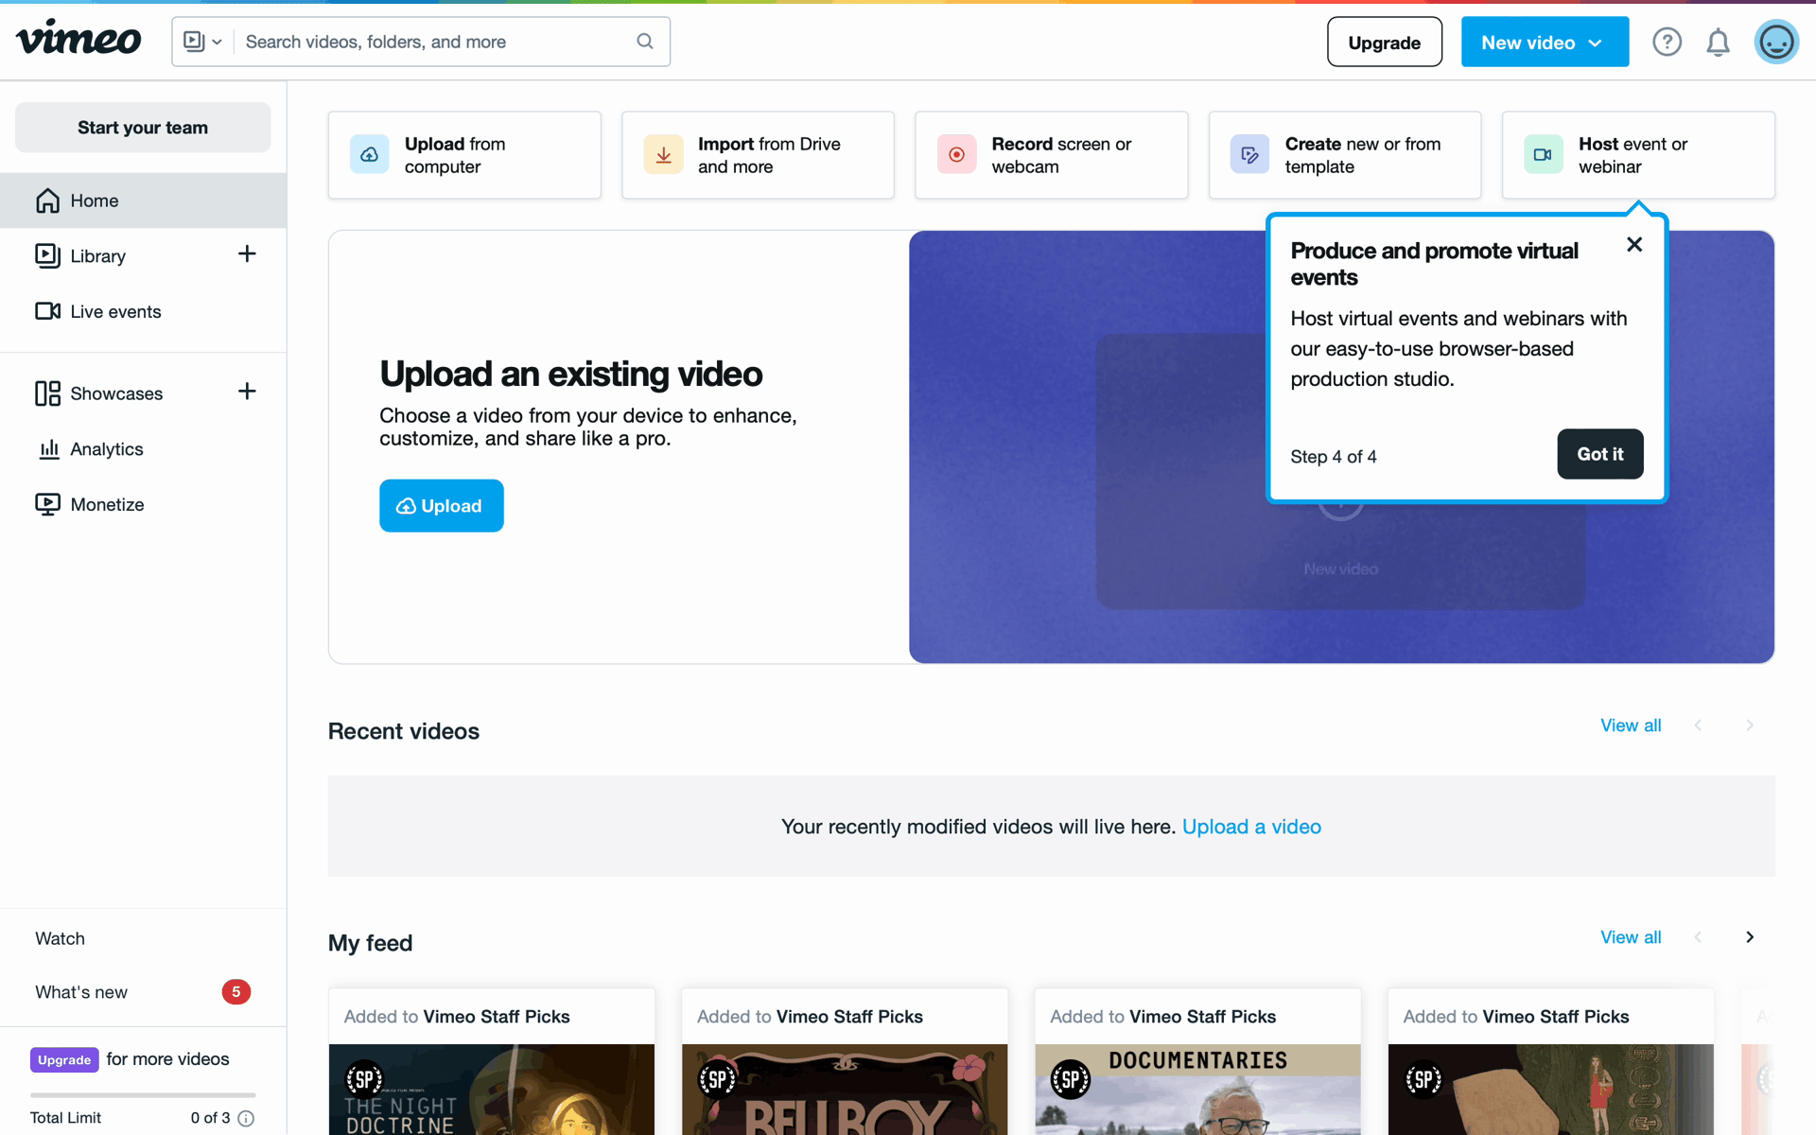Open The Night Doctrine thumbnail
Screen dimensions: 1816x1135
492,1090
